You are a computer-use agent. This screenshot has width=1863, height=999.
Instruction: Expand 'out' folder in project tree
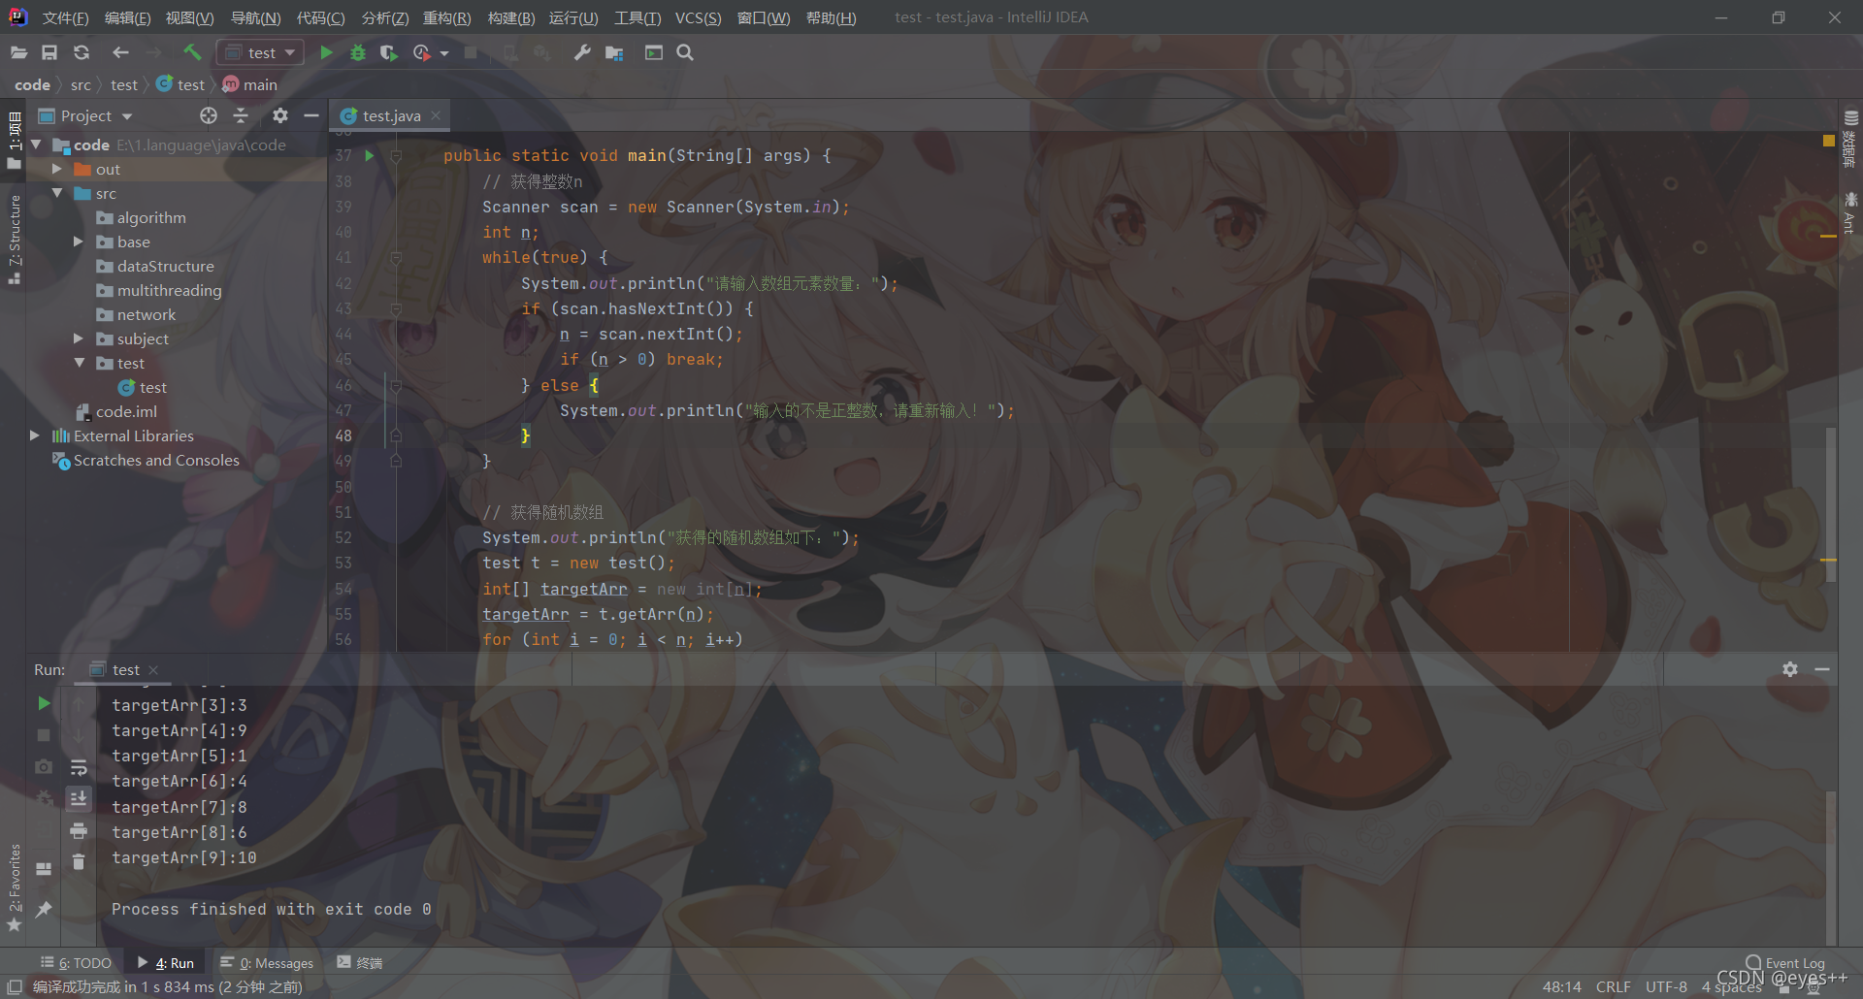tap(57, 169)
